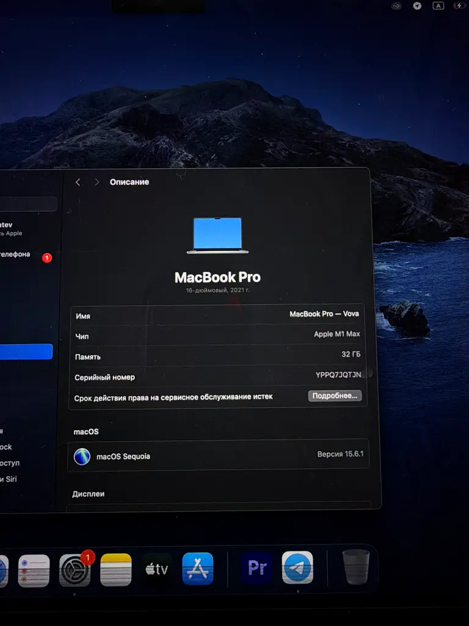Open the keyboard input source menu

(x=438, y=6)
